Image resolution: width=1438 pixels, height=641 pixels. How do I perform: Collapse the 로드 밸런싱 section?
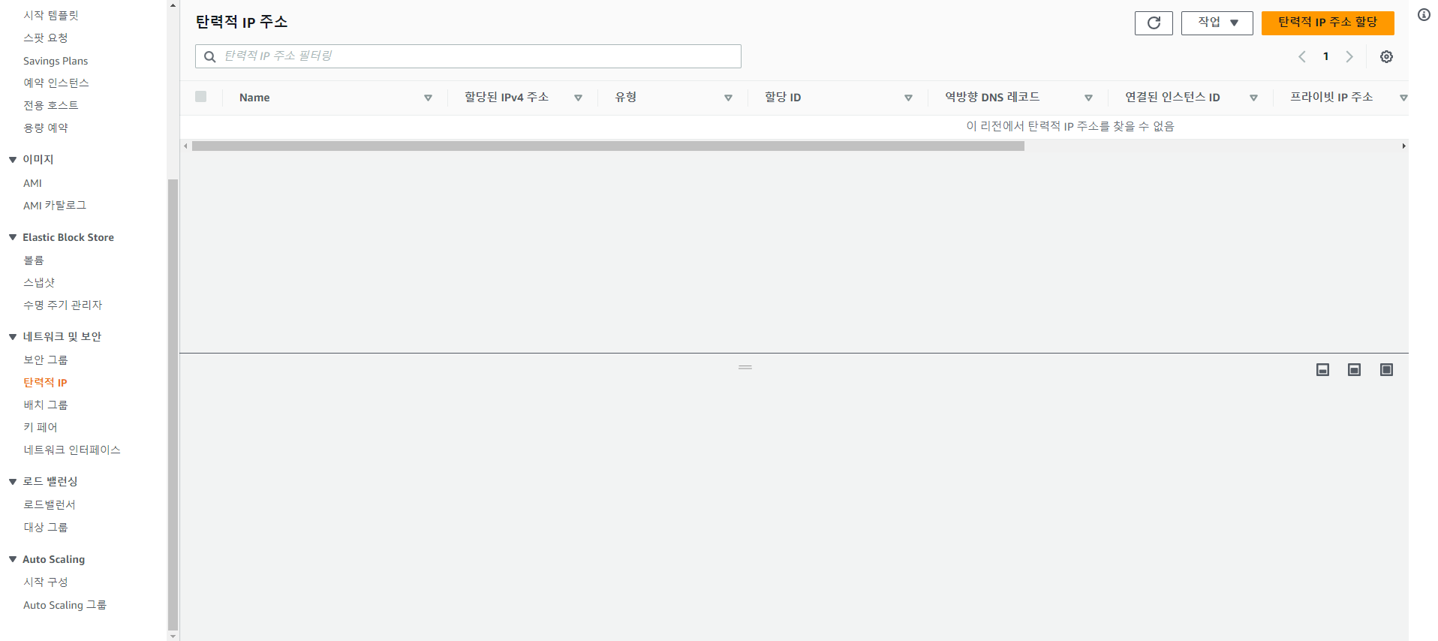(x=13, y=481)
